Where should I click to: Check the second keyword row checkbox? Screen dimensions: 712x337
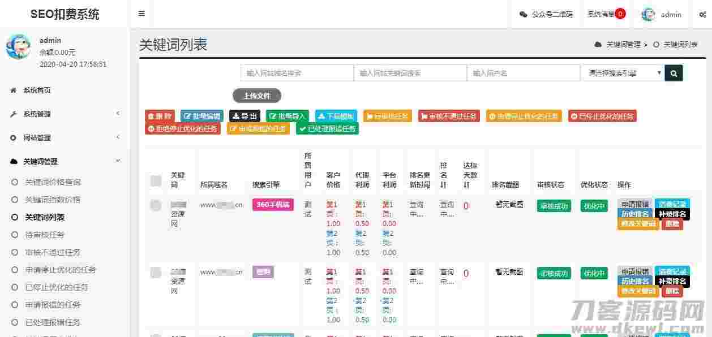[156, 273]
